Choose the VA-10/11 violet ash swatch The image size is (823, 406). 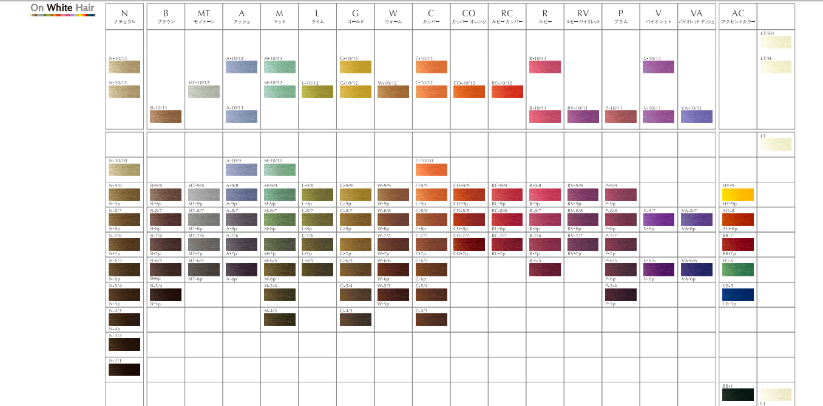697,116
